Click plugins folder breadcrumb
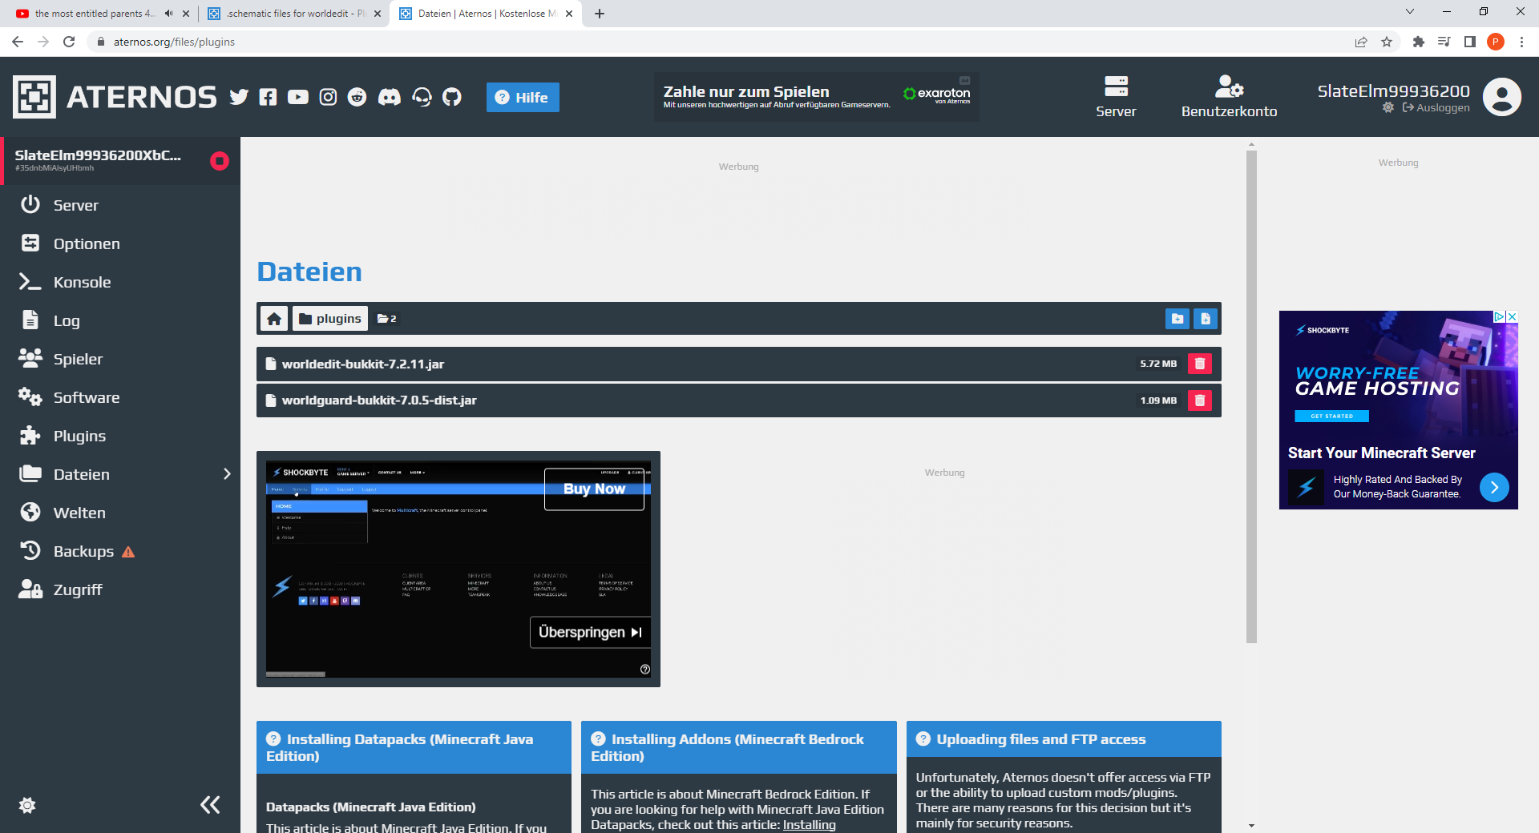 (x=330, y=319)
